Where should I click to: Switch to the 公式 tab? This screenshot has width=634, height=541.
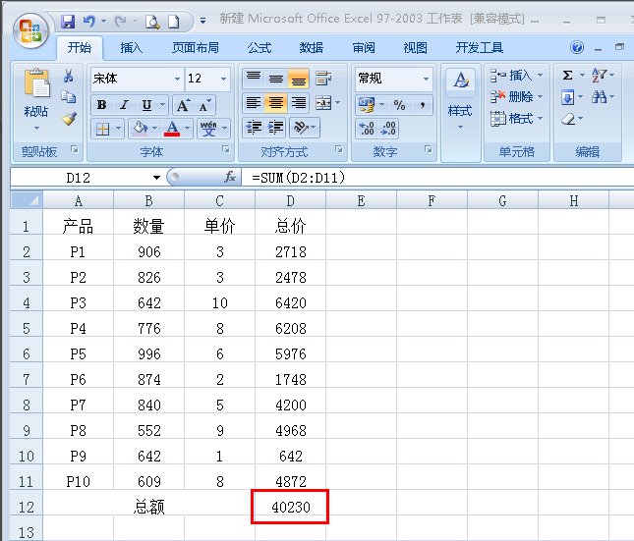[x=259, y=48]
